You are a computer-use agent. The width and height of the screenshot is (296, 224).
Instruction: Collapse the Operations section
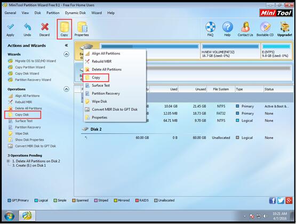coord(66,89)
